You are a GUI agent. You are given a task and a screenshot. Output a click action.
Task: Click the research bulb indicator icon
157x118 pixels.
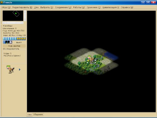(x=4, y=42)
